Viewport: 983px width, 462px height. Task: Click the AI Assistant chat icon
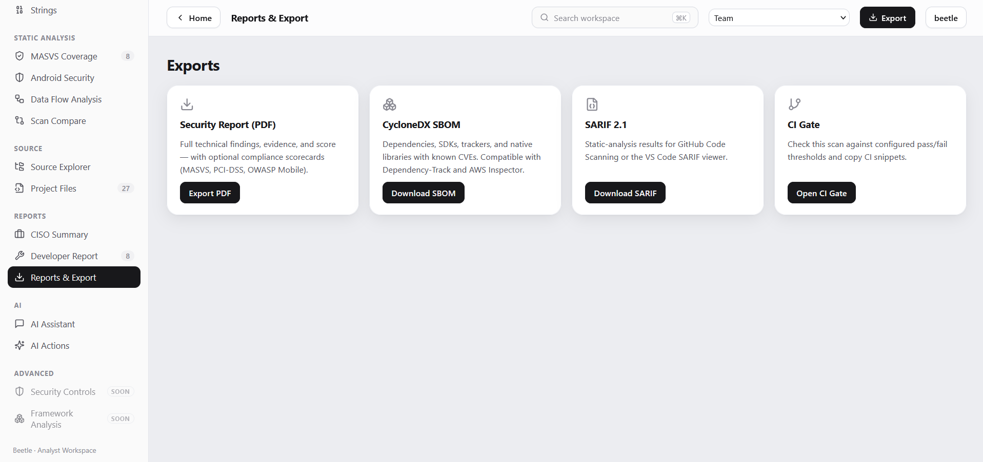click(x=19, y=324)
